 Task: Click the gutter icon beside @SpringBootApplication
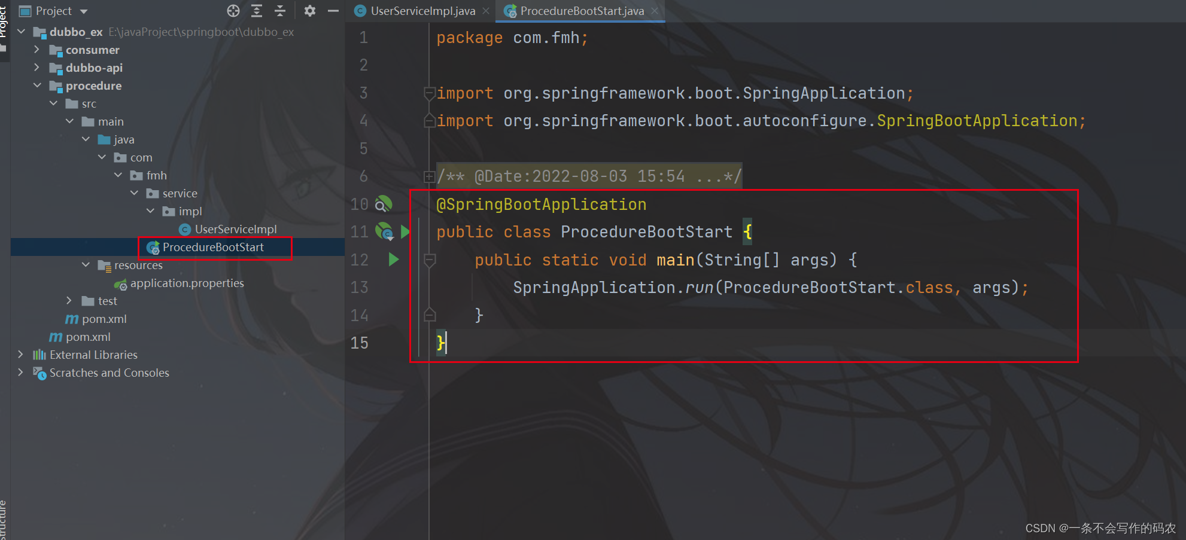[x=383, y=204]
